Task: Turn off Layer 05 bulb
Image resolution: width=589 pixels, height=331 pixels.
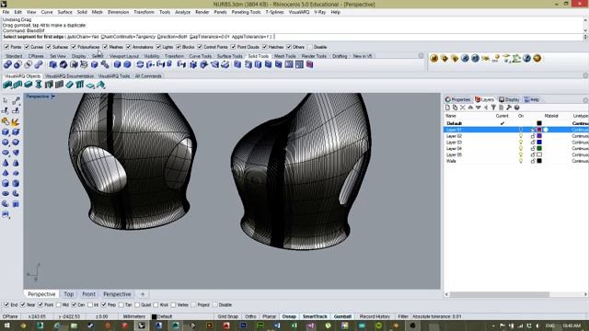Action: pos(521,154)
